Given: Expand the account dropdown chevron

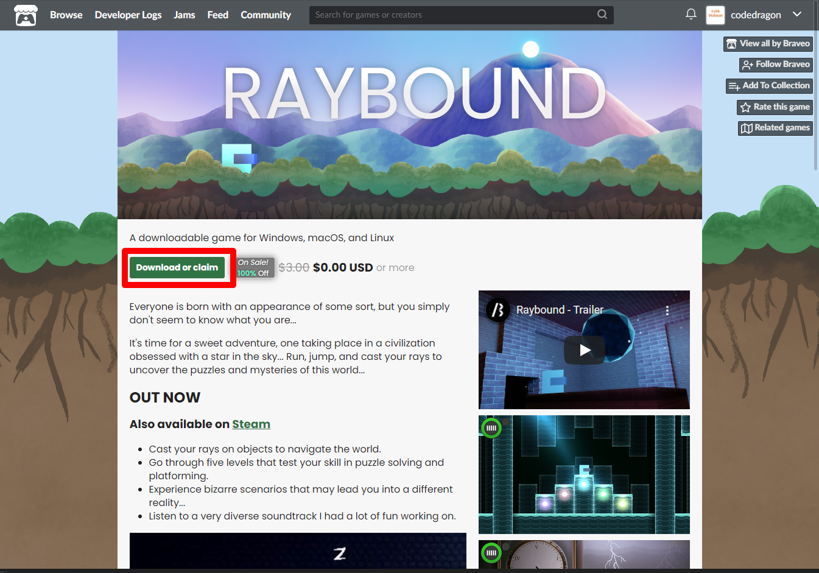Looking at the screenshot, I should (797, 15).
